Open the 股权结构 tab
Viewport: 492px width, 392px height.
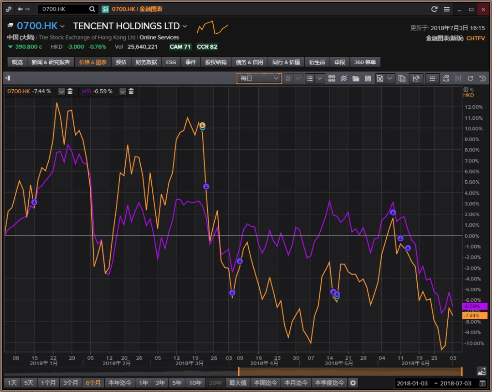click(216, 62)
